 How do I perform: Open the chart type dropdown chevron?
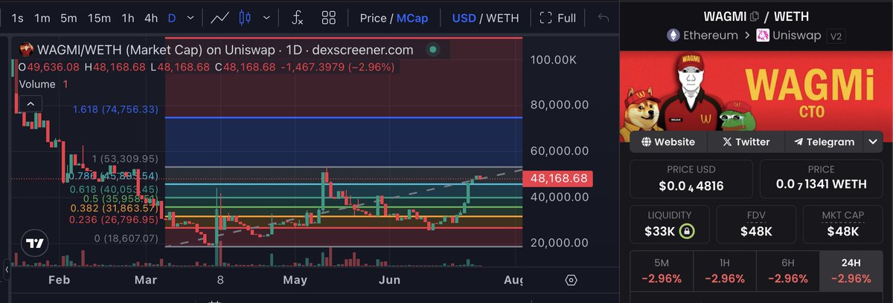tap(268, 18)
